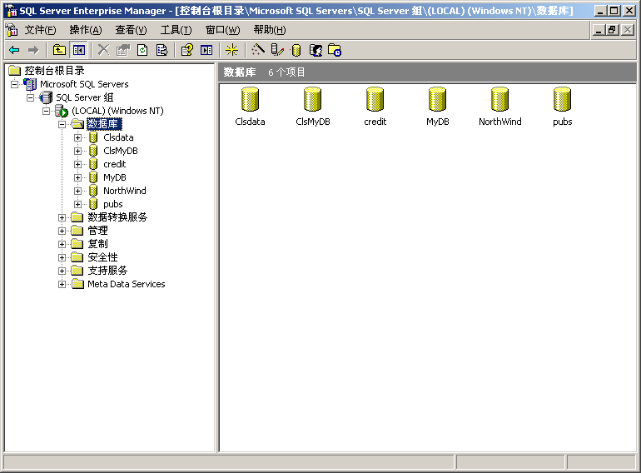Select pubs in the tree

(x=113, y=204)
